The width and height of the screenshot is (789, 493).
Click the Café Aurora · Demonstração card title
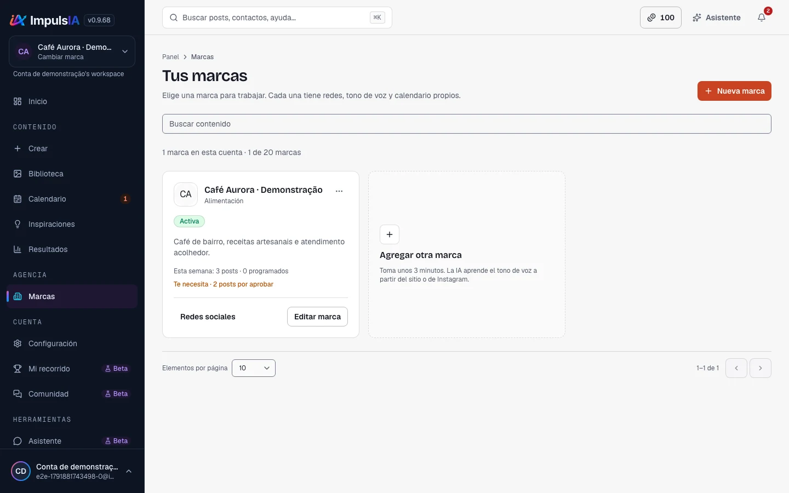click(x=264, y=190)
